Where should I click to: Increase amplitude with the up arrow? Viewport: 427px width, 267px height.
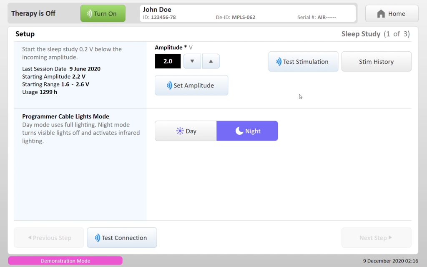pyautogui.click(x=211, y=61)
